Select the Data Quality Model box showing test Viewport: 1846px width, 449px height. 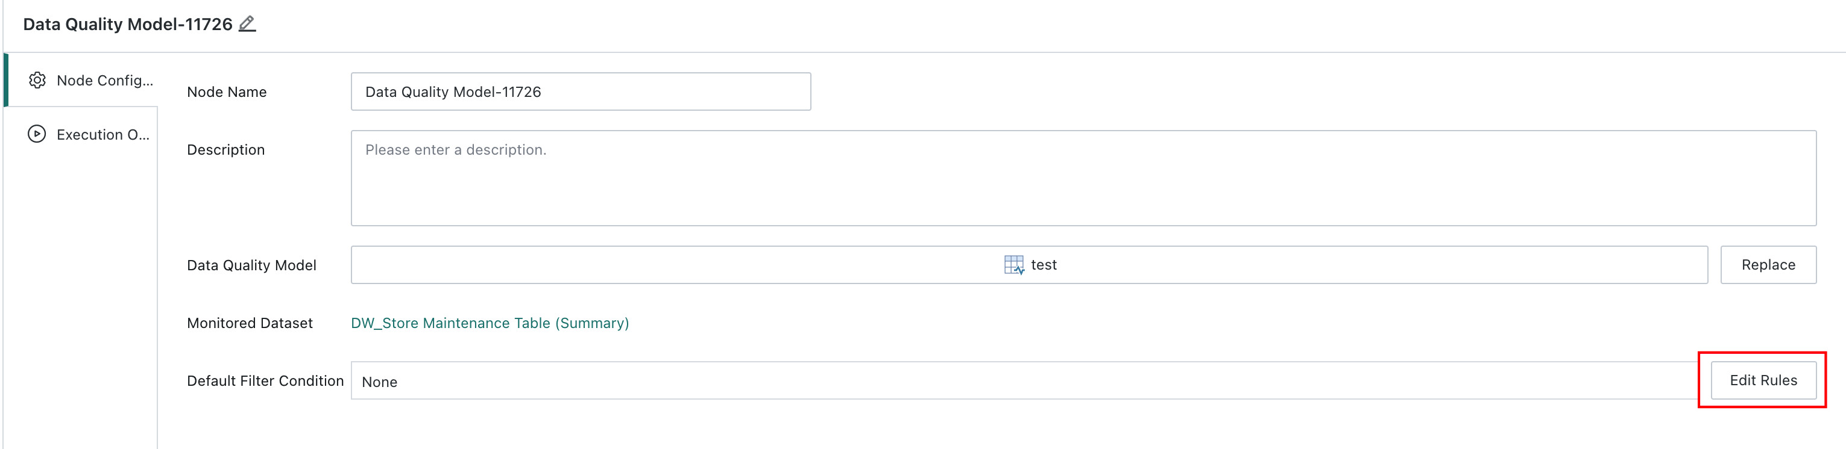click(x=1029, y=265)
